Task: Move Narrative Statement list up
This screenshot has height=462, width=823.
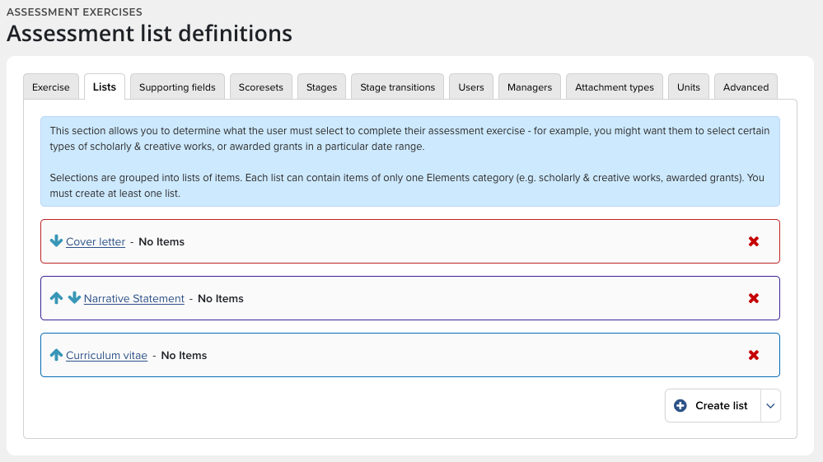Action: (x=56, y=298)
